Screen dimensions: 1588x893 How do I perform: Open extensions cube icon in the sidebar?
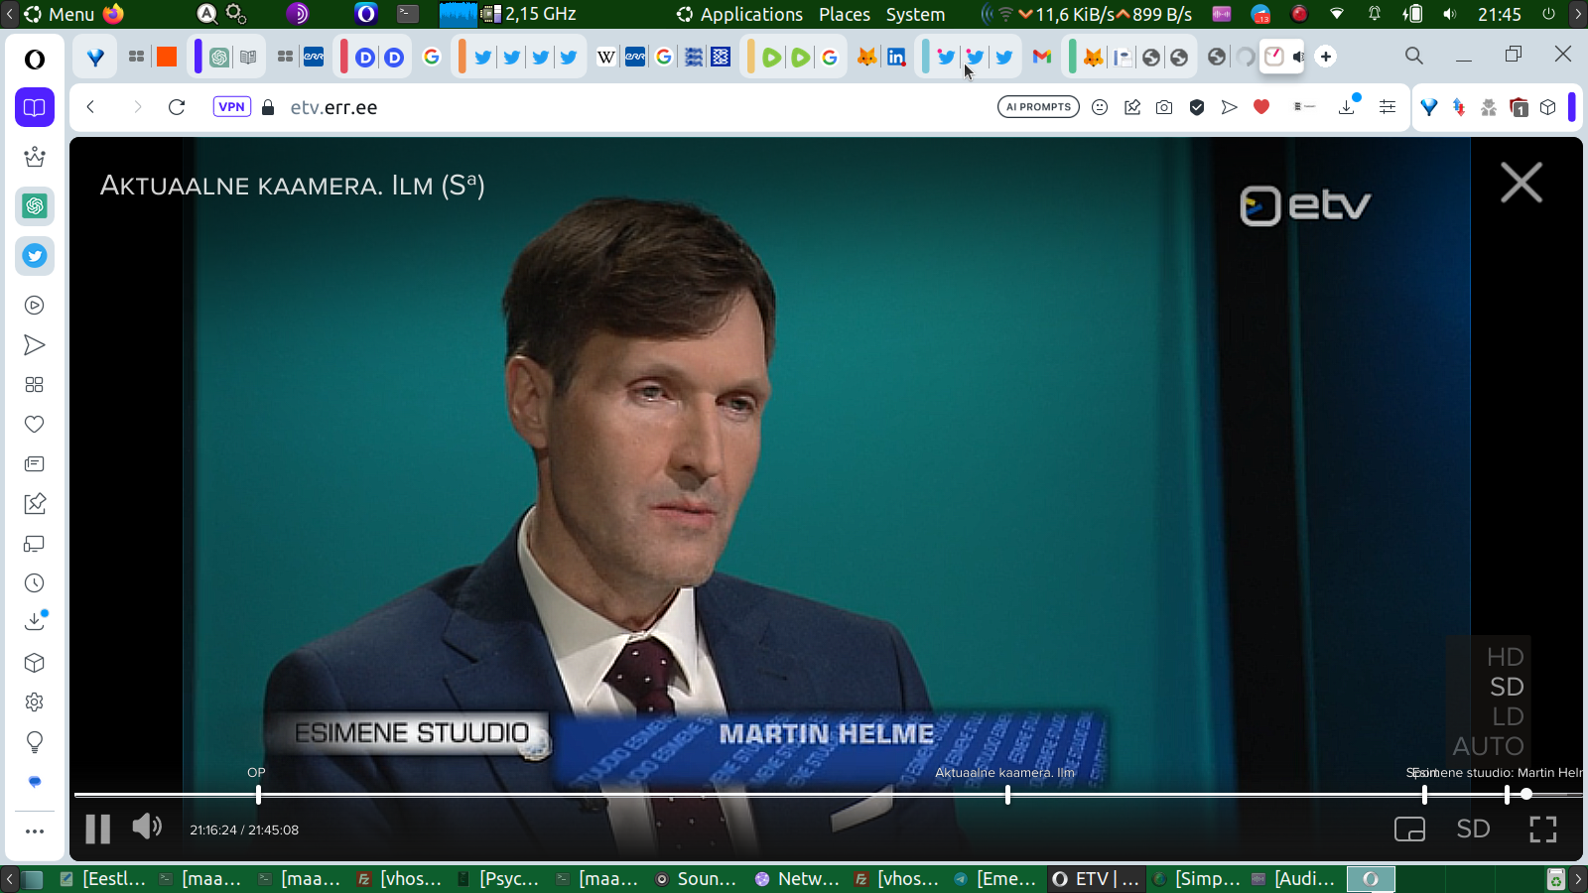click(x=35, y=663)
